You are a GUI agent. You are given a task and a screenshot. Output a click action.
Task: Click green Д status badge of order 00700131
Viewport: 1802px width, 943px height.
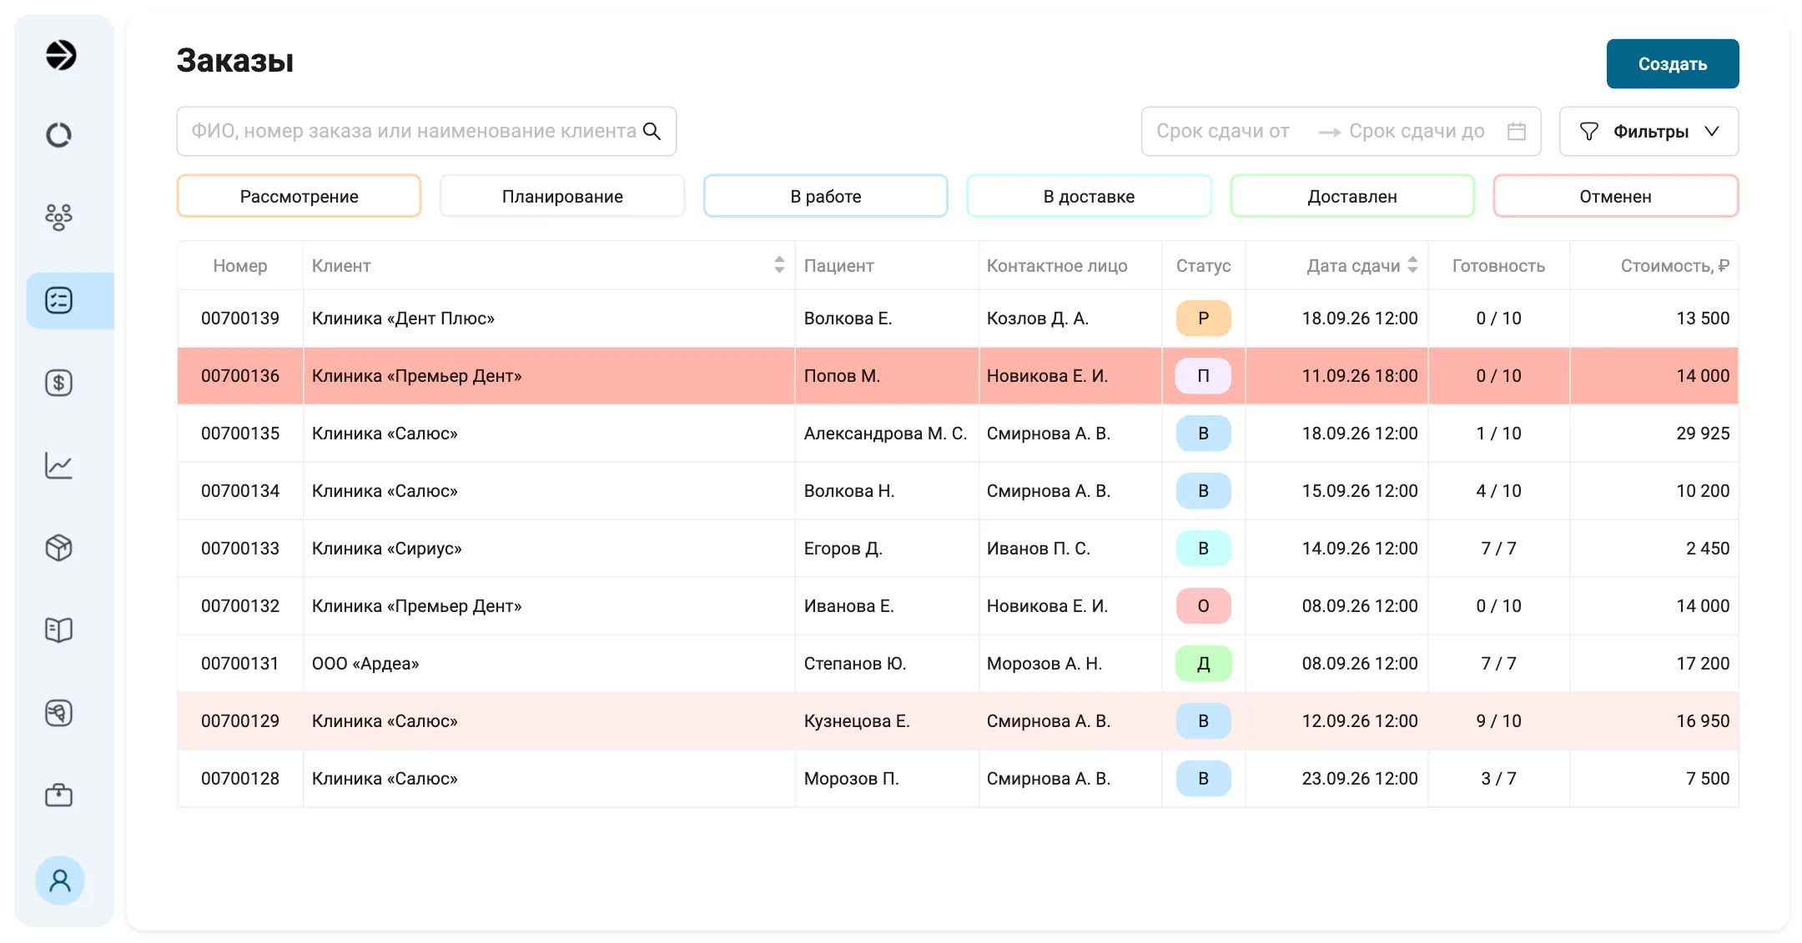[1203, 664]
